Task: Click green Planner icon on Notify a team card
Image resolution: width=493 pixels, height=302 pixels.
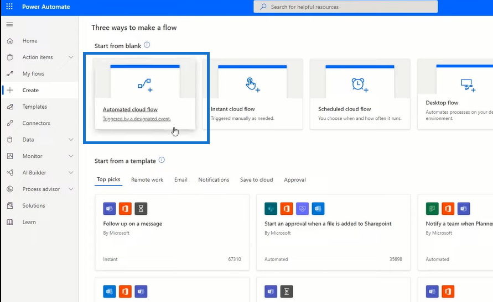Action: point(432,209)
